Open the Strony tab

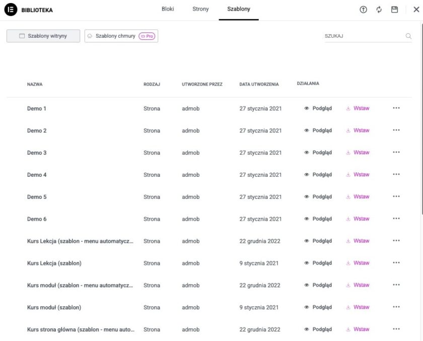click(x=200, y=9)
